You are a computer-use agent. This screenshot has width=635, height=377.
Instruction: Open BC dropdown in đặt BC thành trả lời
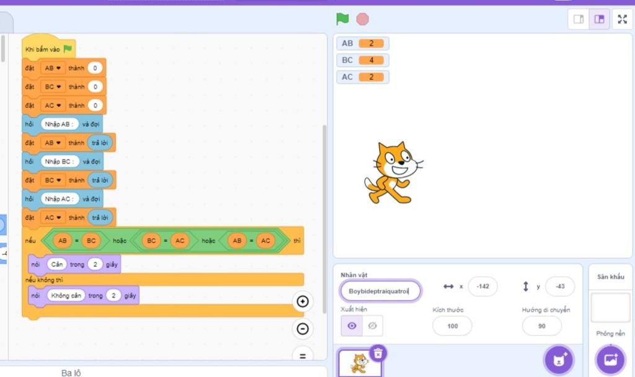(x=53, y=180)
